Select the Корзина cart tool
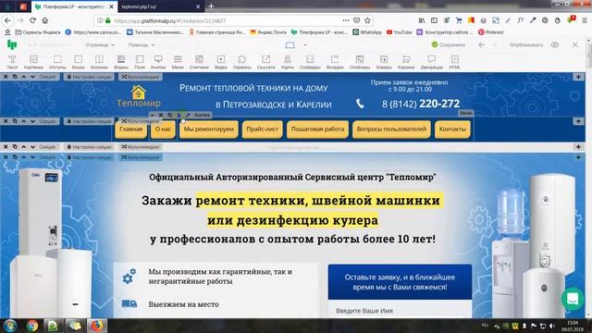 point(406,62)
